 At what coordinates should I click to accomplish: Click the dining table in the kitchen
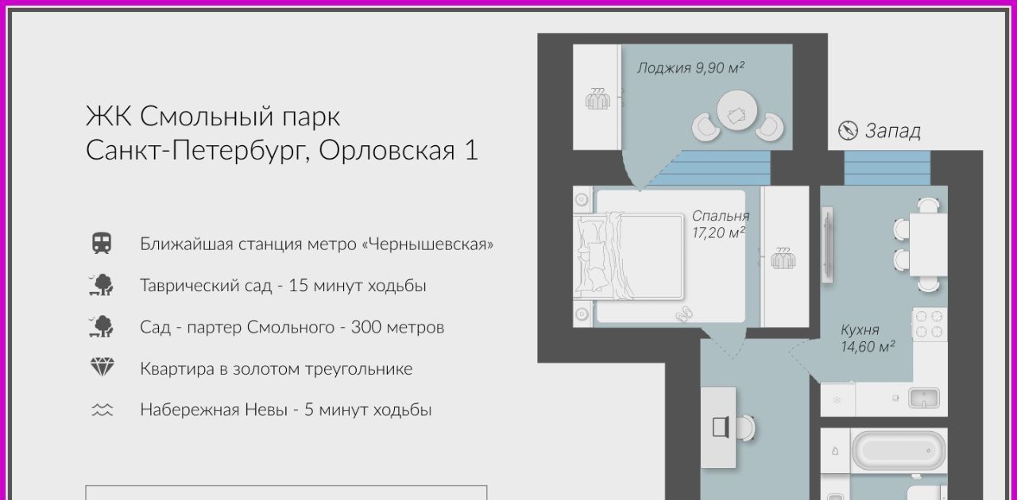927,245
